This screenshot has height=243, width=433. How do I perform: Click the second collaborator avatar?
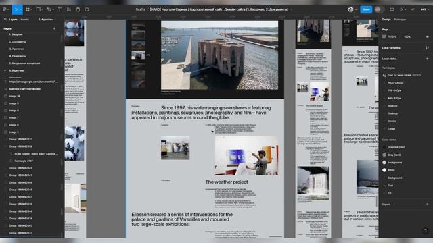coord(378,9)
